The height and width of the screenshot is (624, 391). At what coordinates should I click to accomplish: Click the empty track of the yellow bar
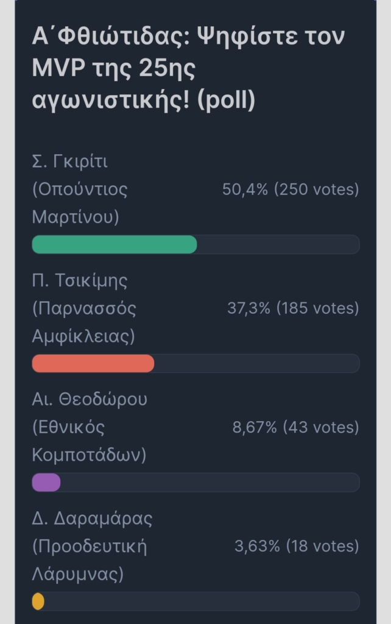202,601
